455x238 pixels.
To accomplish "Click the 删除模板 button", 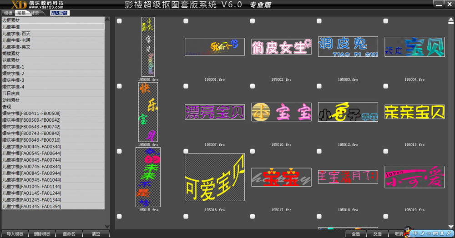I will pos(42,233).
